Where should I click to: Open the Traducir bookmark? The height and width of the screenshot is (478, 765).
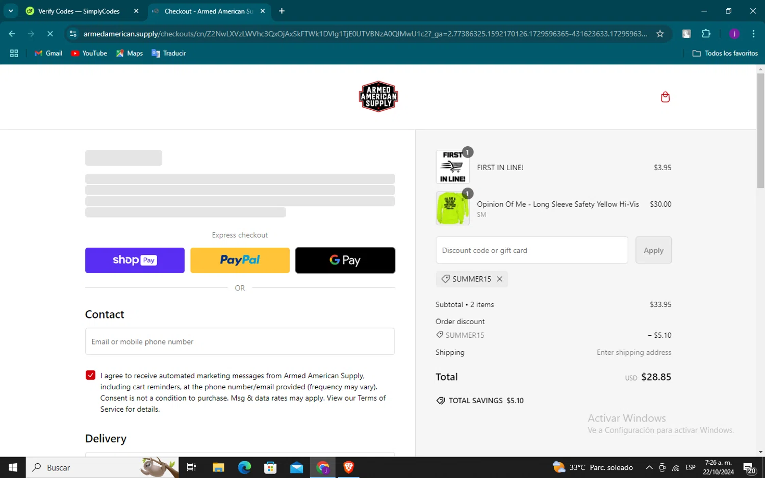pyautogui.click(x=169, y=54)
